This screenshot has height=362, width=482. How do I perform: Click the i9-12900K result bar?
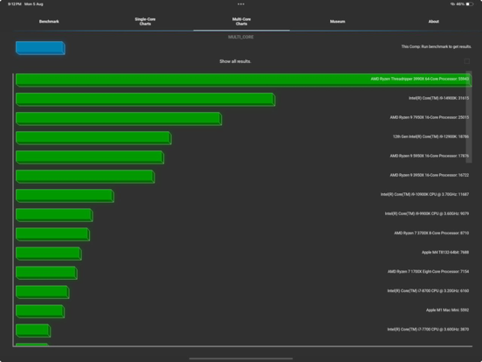click(93, 138)
